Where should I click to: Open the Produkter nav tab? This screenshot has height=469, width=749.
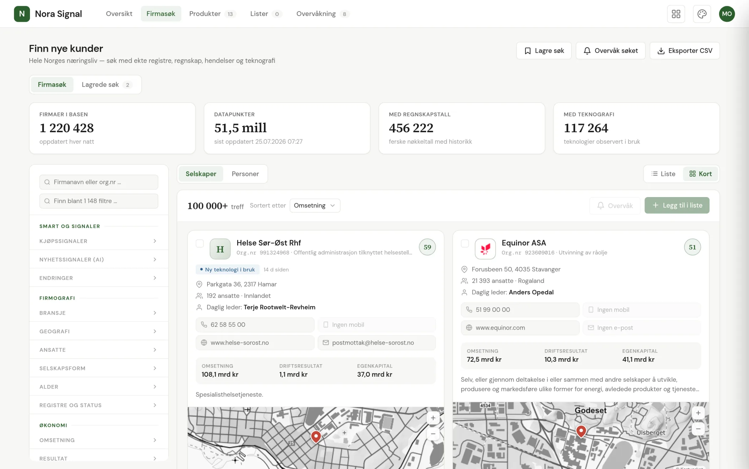coord(212,14)
